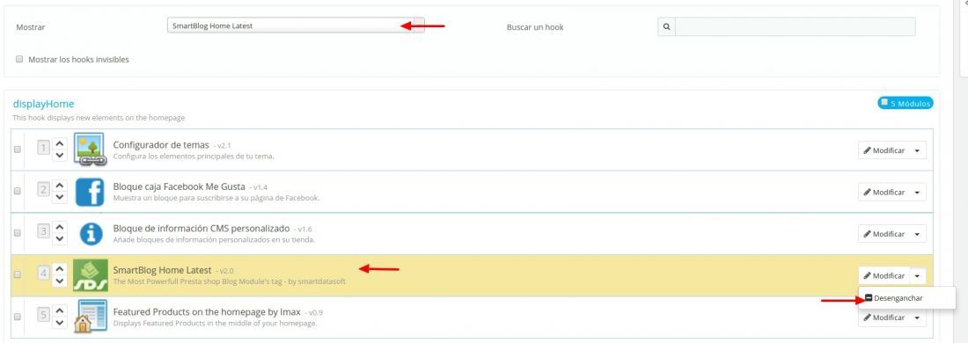
Task: Click the Facebook Me Gusta block icon
Action: click(90, 192)
